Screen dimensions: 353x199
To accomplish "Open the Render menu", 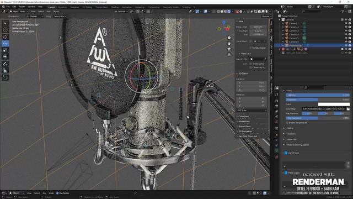I will coord(22,7).
